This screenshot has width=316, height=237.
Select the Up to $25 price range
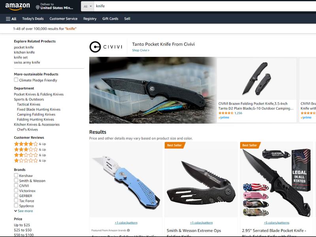[22, 225]
